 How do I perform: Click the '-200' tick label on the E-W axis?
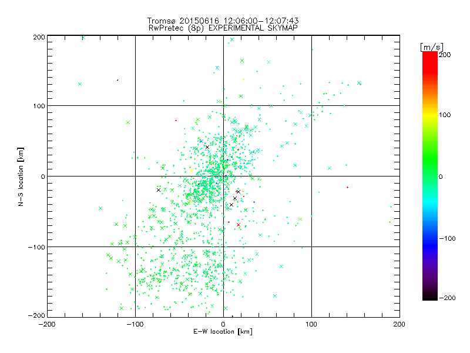coord(47,324)
